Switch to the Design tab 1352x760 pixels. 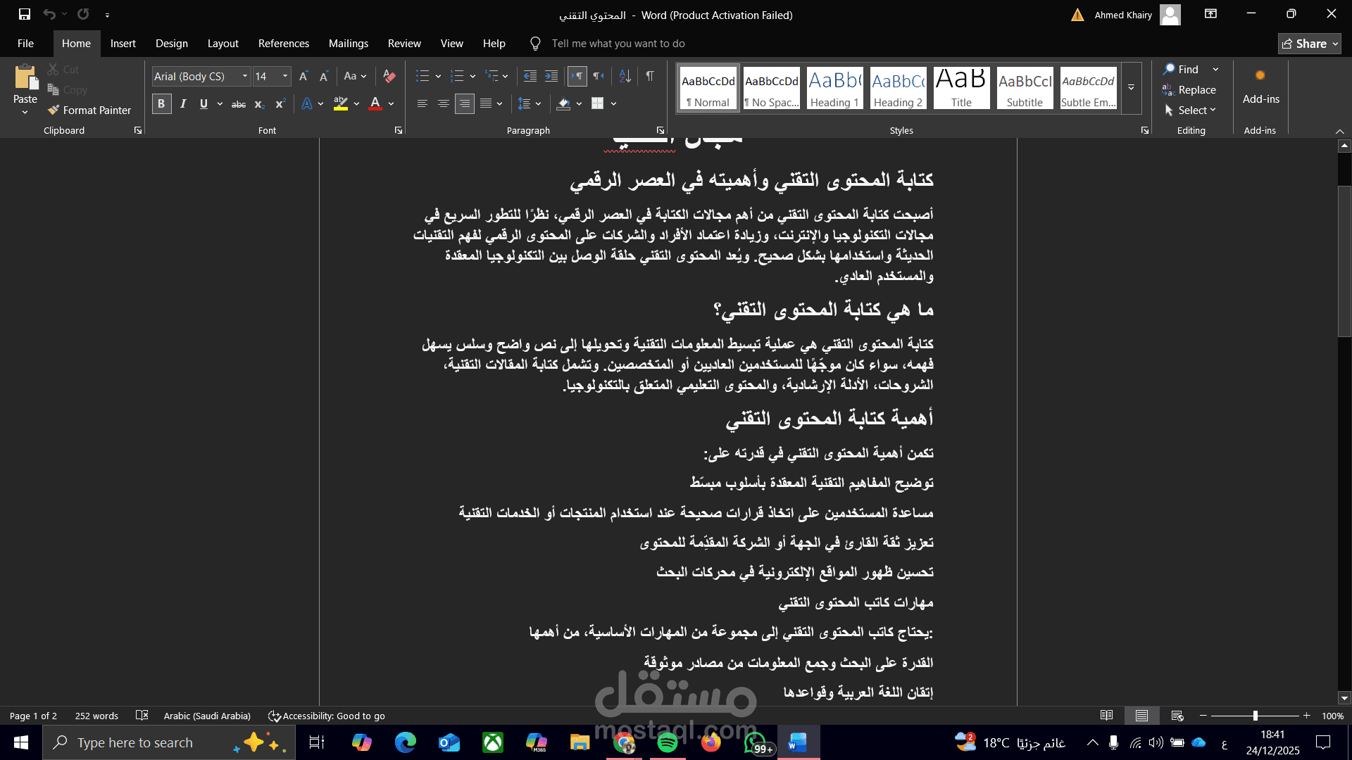[x=172, y=44]
